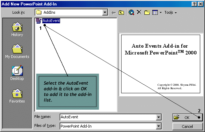
Task: Open the Views dropdown arrow
Action: [161, 13]
